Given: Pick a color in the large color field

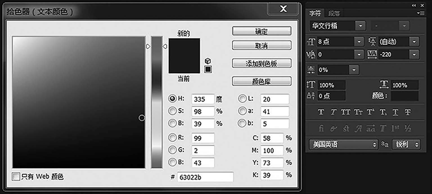Looking at the screenshot, I should 79,102.
